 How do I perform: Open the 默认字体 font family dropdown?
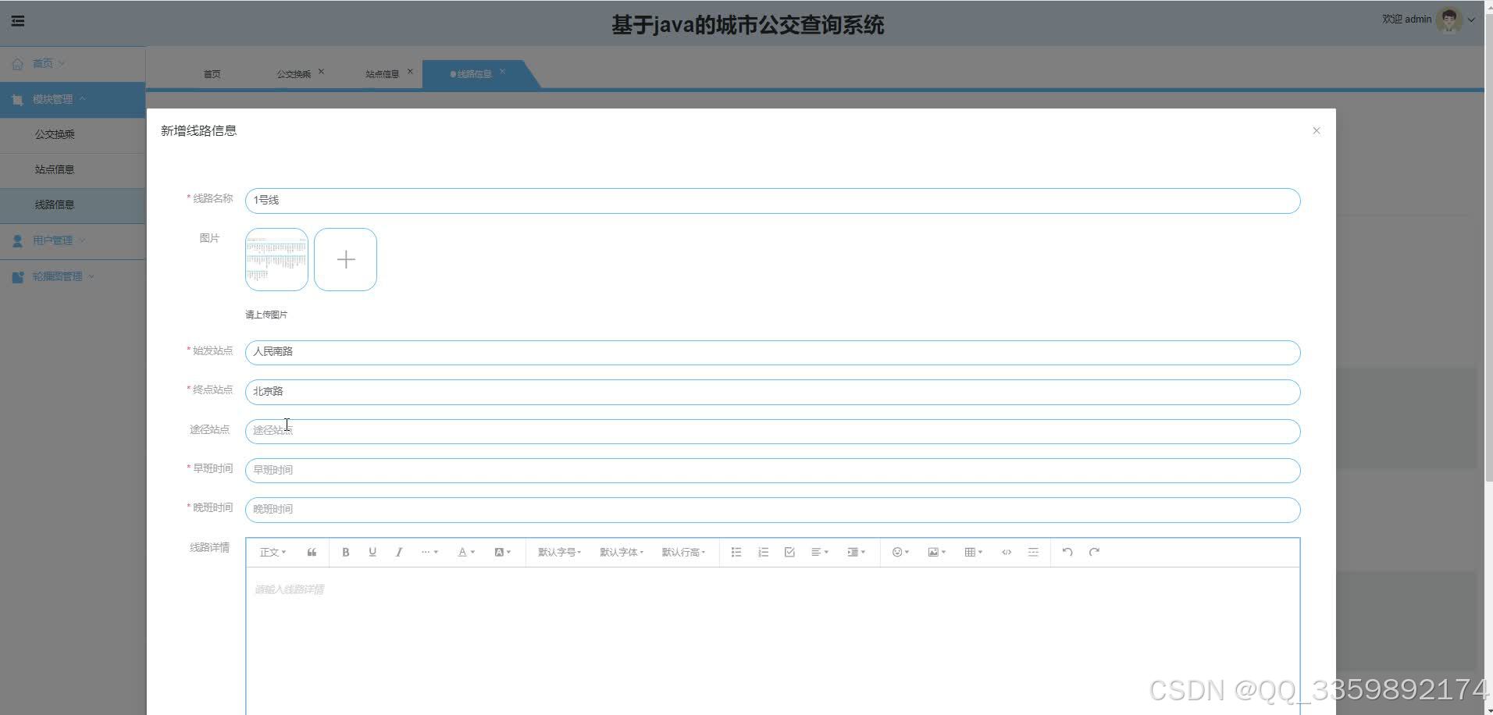622,552
